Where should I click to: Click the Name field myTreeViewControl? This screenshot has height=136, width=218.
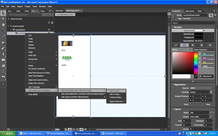[x=195, y=15]
